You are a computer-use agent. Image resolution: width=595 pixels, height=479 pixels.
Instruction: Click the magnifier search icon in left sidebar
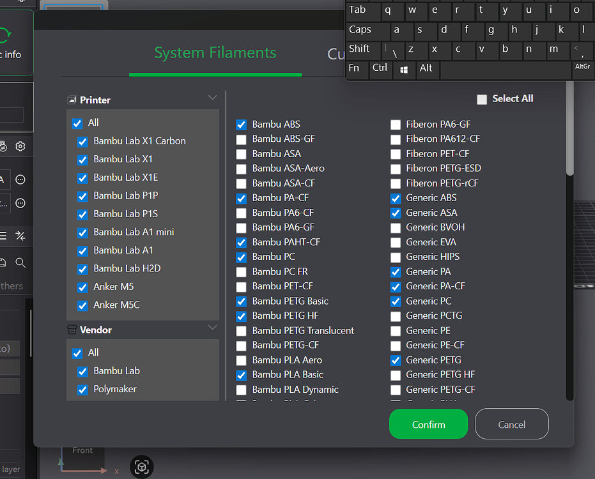20,262
